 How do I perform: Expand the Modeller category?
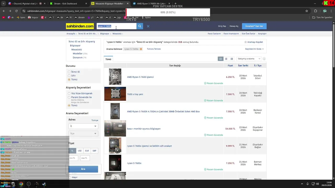pyautogui.click(x=77, y=54)
